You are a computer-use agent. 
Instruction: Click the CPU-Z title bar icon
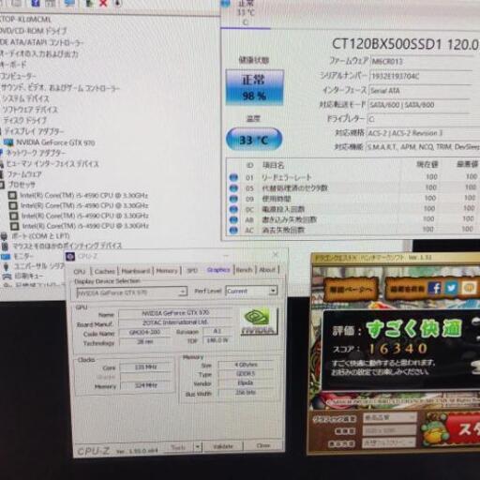[x=70, y=257]
